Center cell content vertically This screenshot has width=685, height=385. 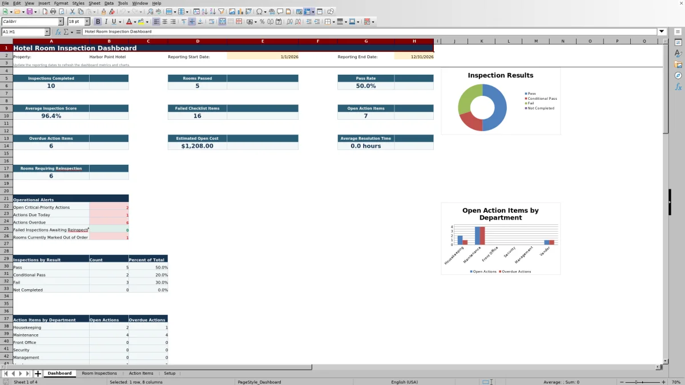(192, 22)
